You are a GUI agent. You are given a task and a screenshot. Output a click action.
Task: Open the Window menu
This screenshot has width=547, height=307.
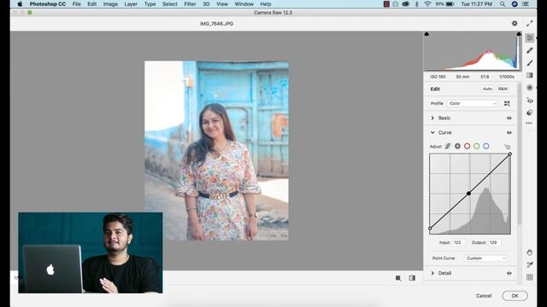pyautogui.click(x=244, y=4)
